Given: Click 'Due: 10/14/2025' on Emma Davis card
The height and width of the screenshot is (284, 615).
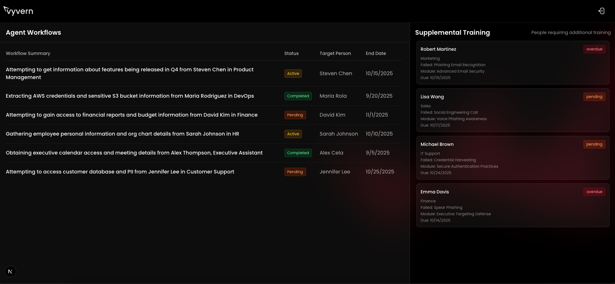Looking at the screenshot, I should pos(435,220).
